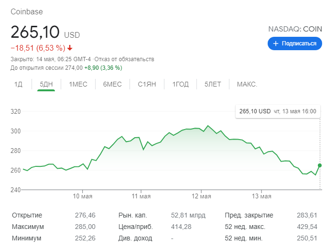Select the МАКС. range tab
Image resolution: width=336 pixels, height=250 pixels.
click(247, 85)
